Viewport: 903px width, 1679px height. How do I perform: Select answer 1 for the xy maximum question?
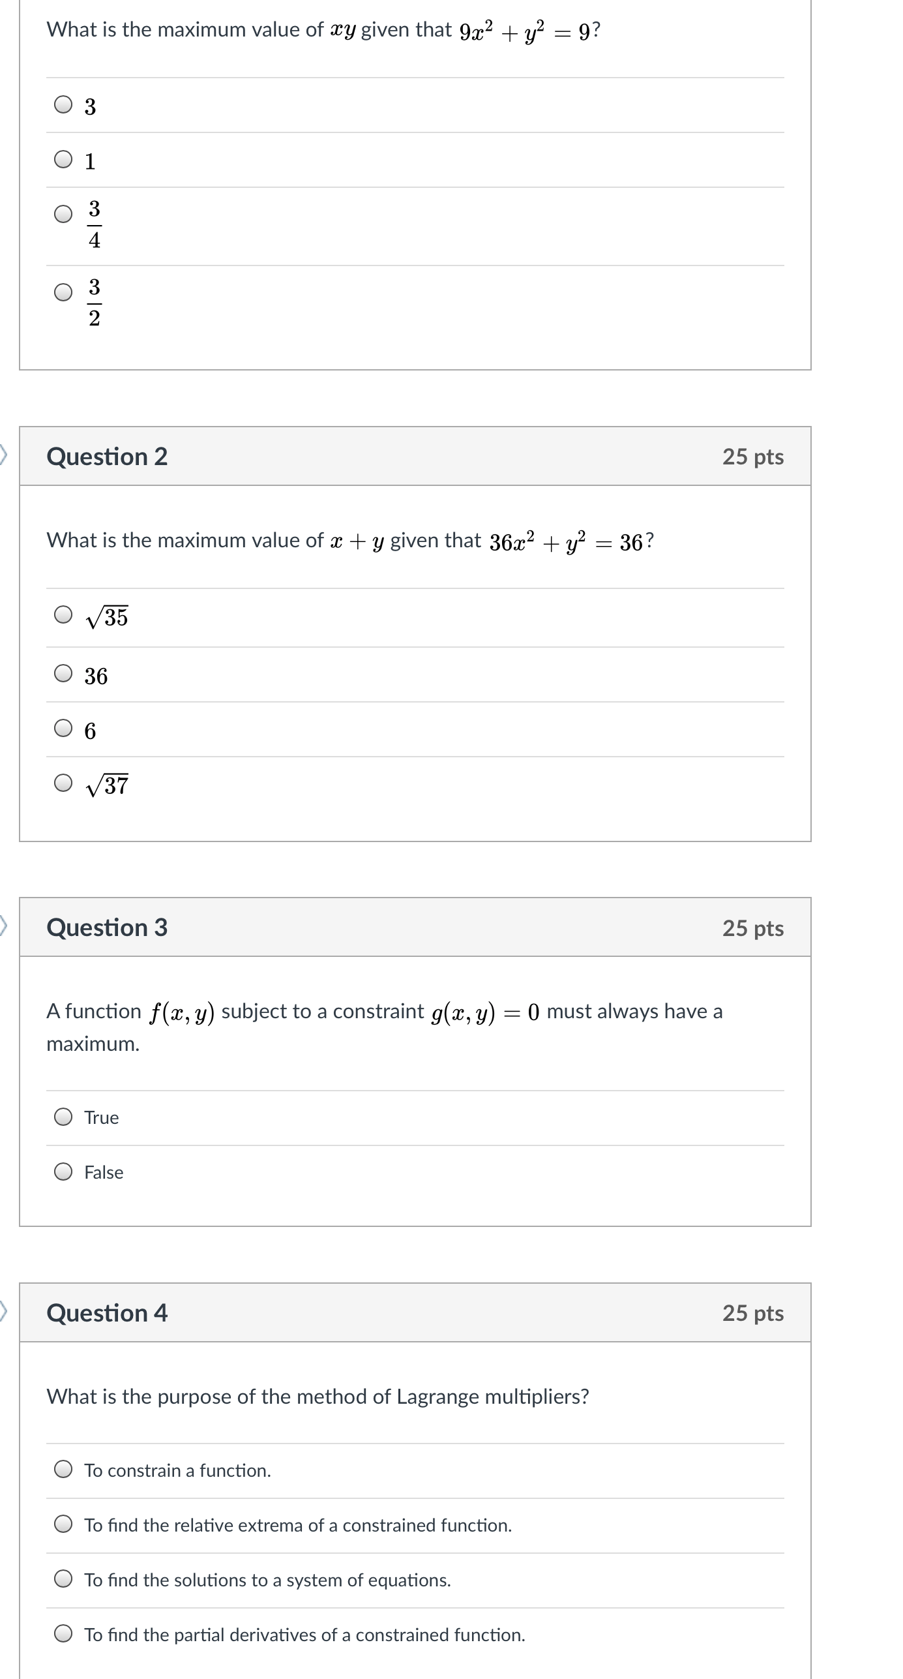point(63,160)
